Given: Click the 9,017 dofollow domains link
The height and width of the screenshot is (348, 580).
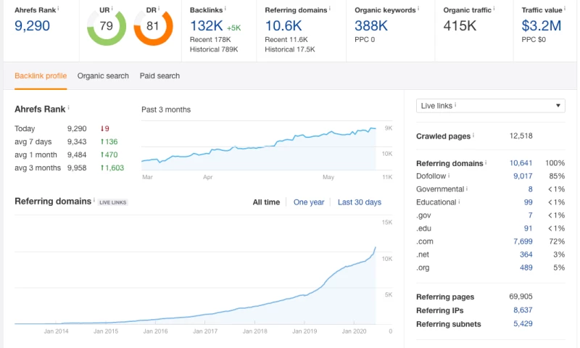Looking at the screenshot, I should [x=522, y=175].
